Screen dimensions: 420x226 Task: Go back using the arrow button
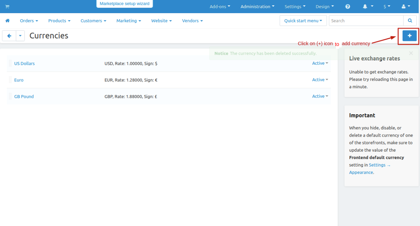click(9, 36)
